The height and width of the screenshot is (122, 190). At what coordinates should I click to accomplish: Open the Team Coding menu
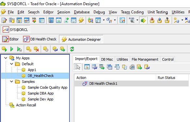click(132, 12)
